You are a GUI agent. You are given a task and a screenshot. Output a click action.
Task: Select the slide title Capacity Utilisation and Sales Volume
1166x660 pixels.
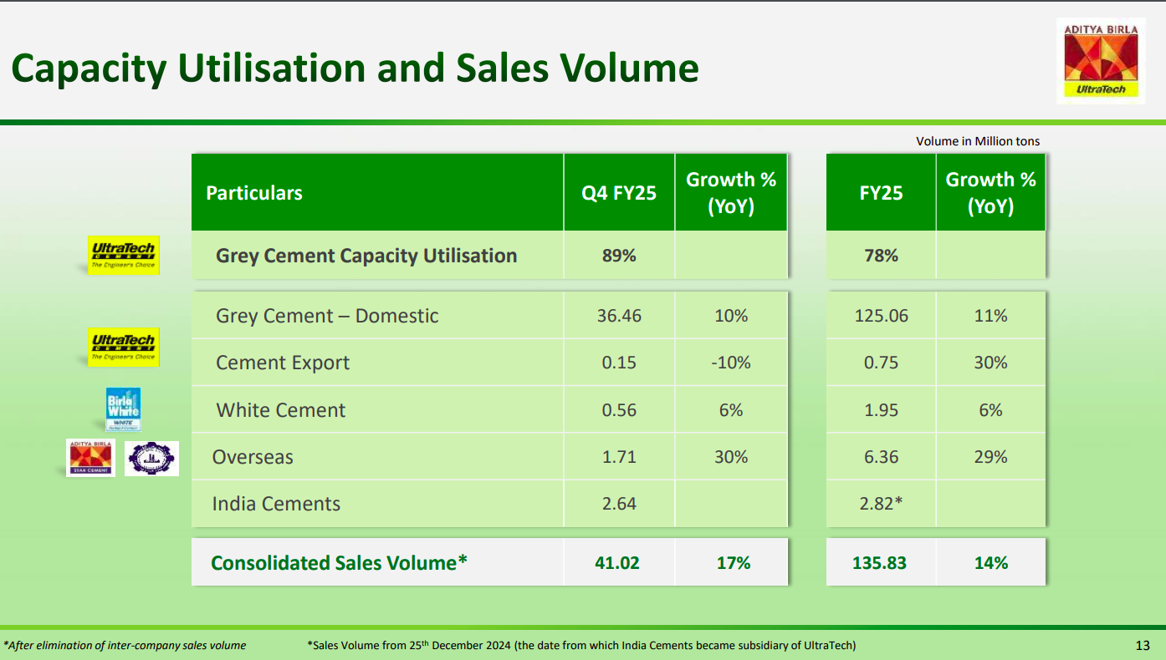[355, 68]
